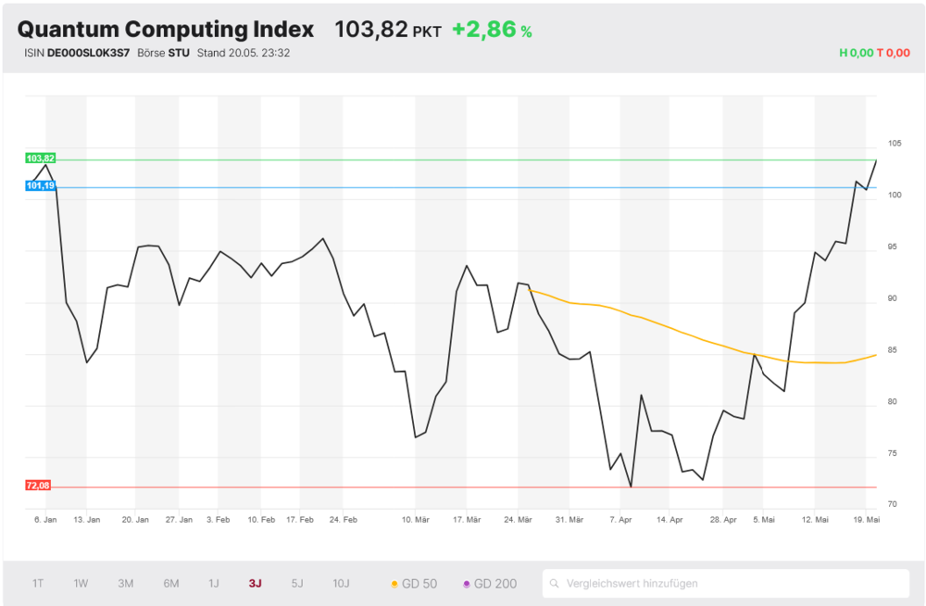This screenshot has width=926, height=606.
Task: Click the blue 101,19 price marker
Action: click(x=40, y=185)
